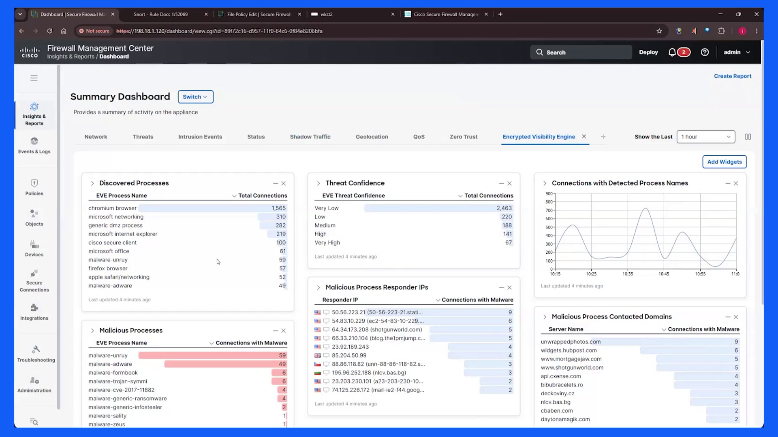Click the Search input field
This screenshot has width=778, height=437.
tap(581, 52)
